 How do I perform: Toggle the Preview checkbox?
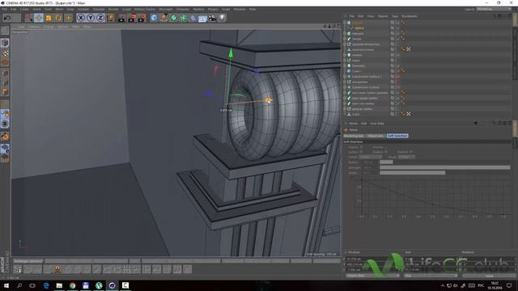pyautogui.click(x=385, y=147)
